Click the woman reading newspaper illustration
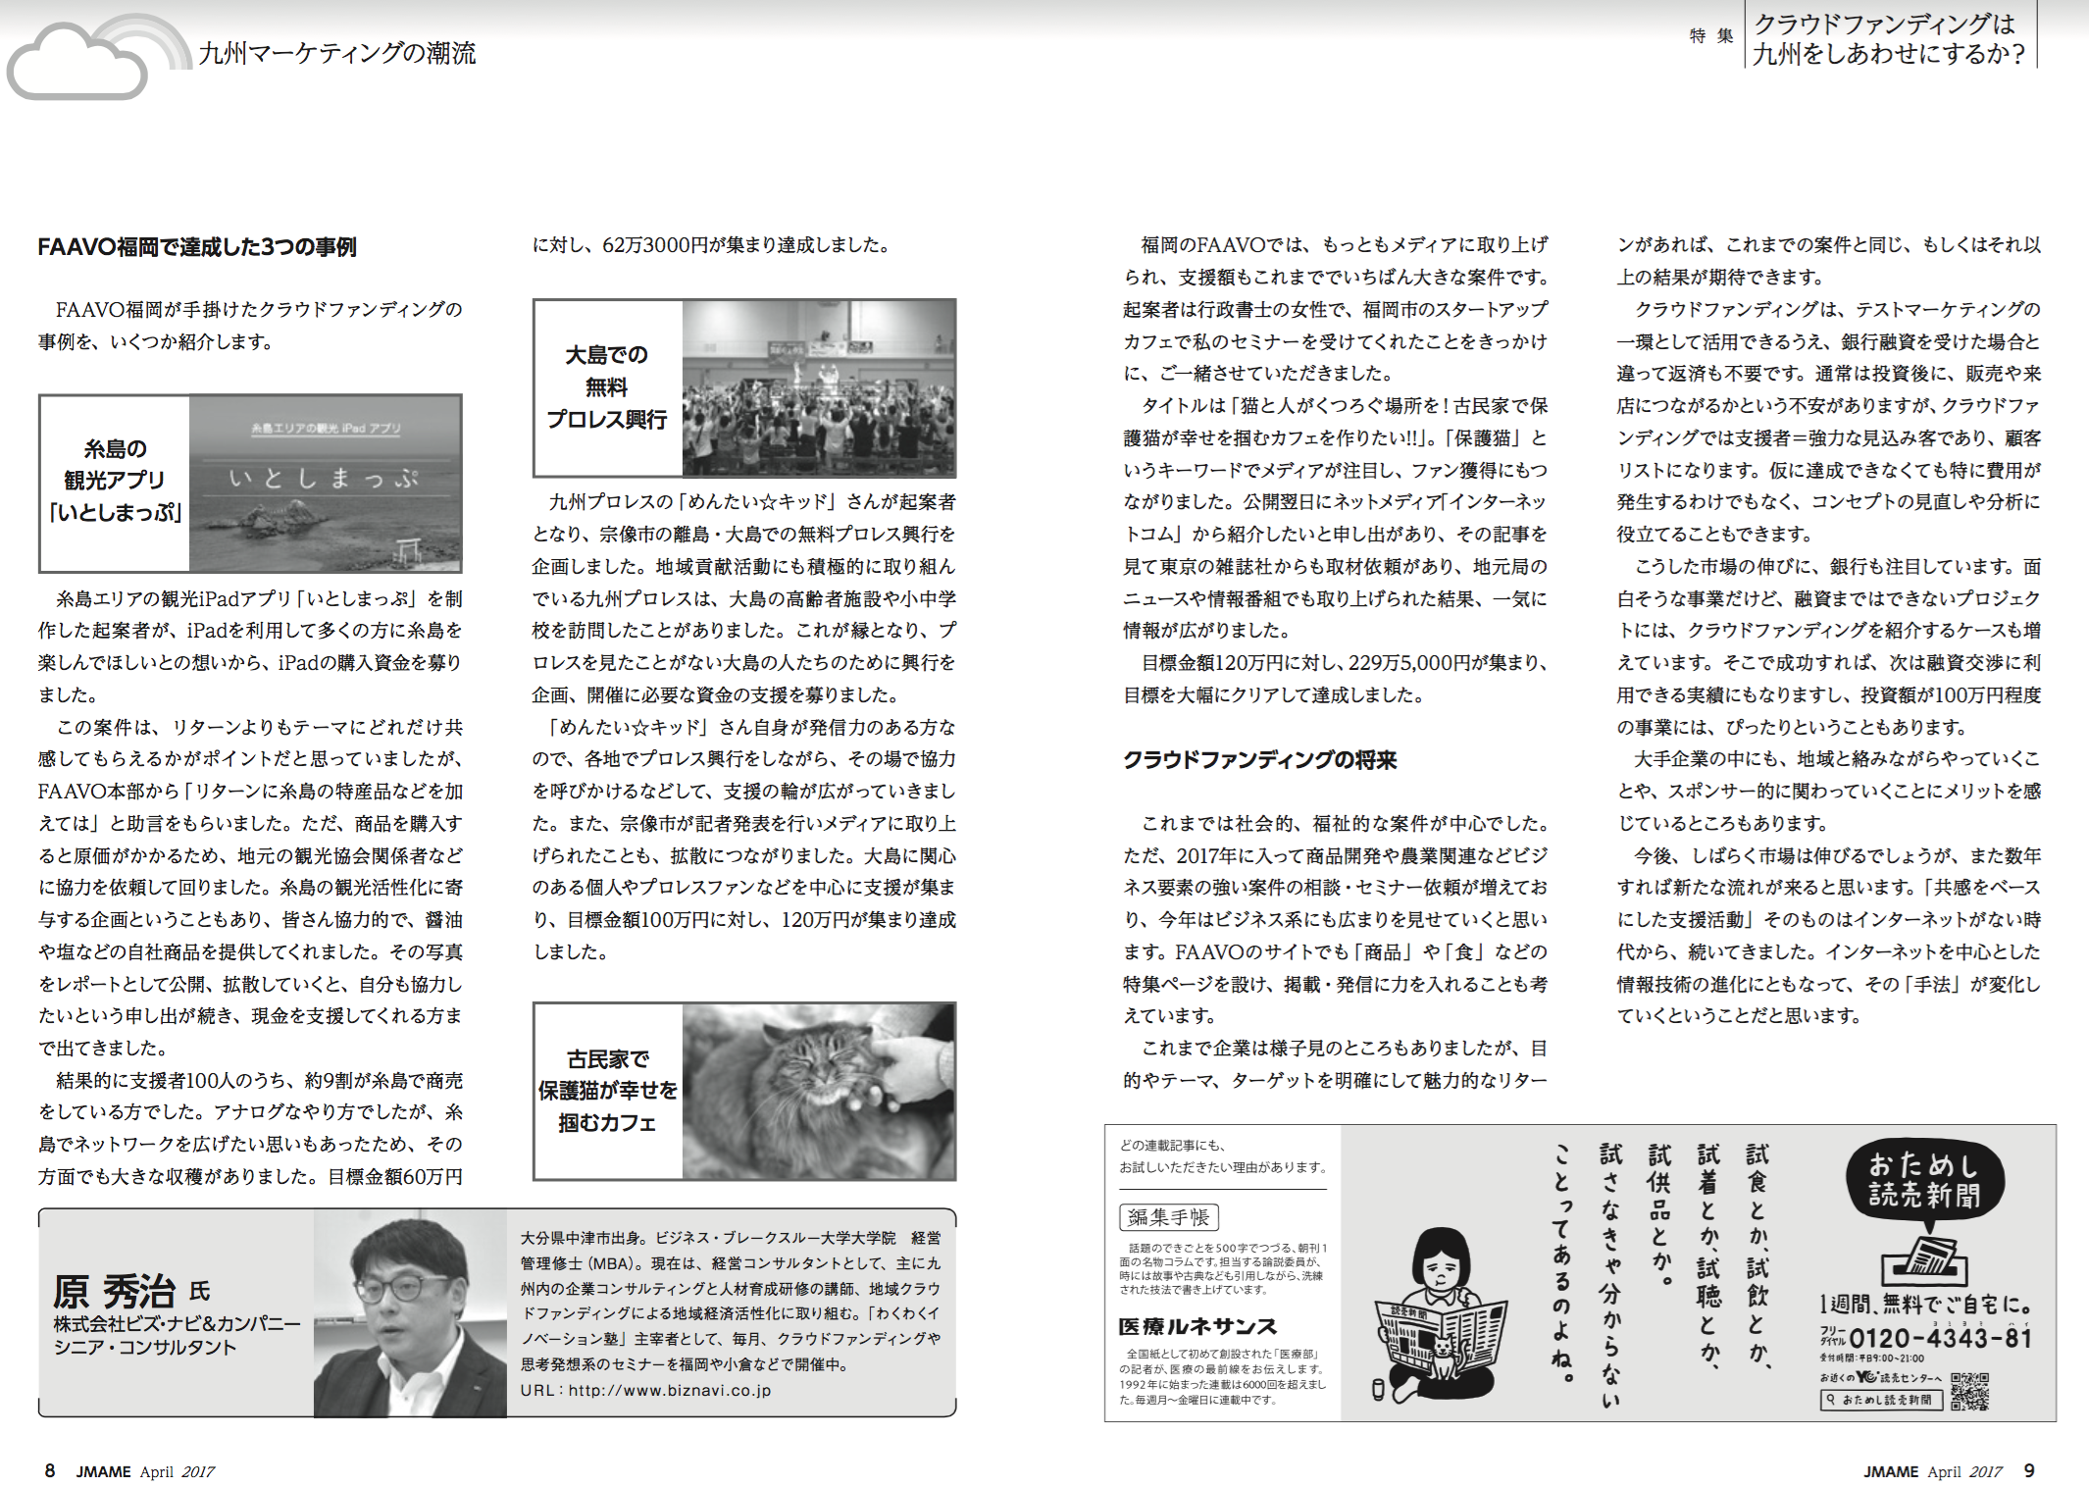Screen dimensions: 2089x1487 [x=1440, y=1316]
